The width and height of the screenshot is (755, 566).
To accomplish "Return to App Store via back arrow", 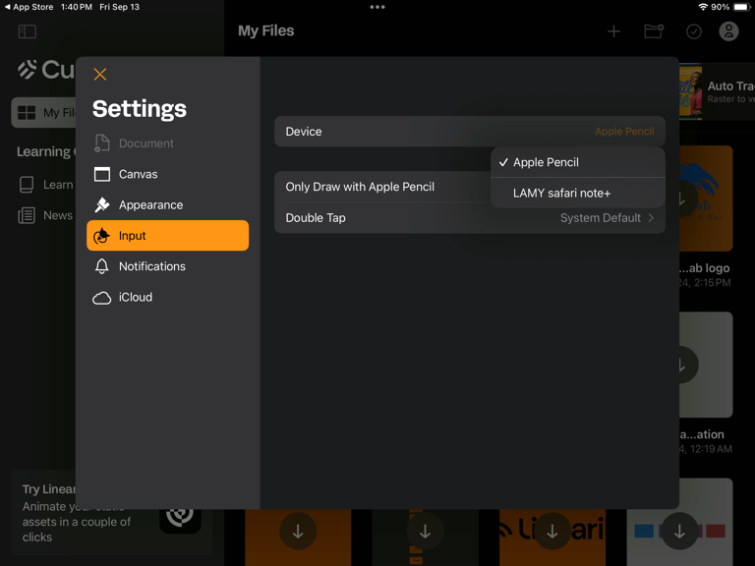I will click(x=29, y=7).
